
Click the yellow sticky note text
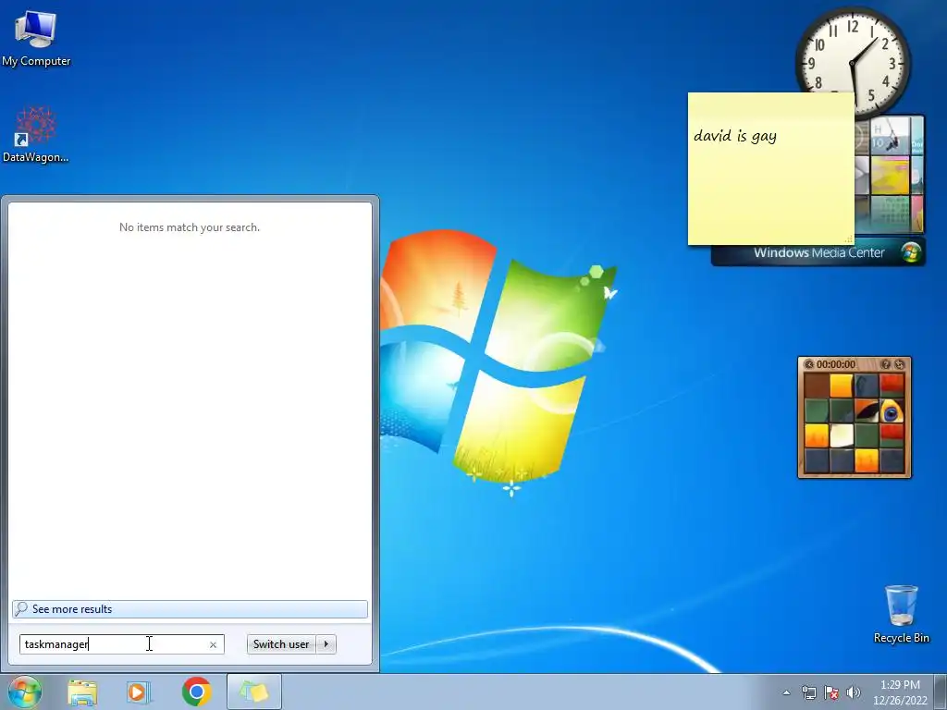pyautogui.click(x=735, y=136)
